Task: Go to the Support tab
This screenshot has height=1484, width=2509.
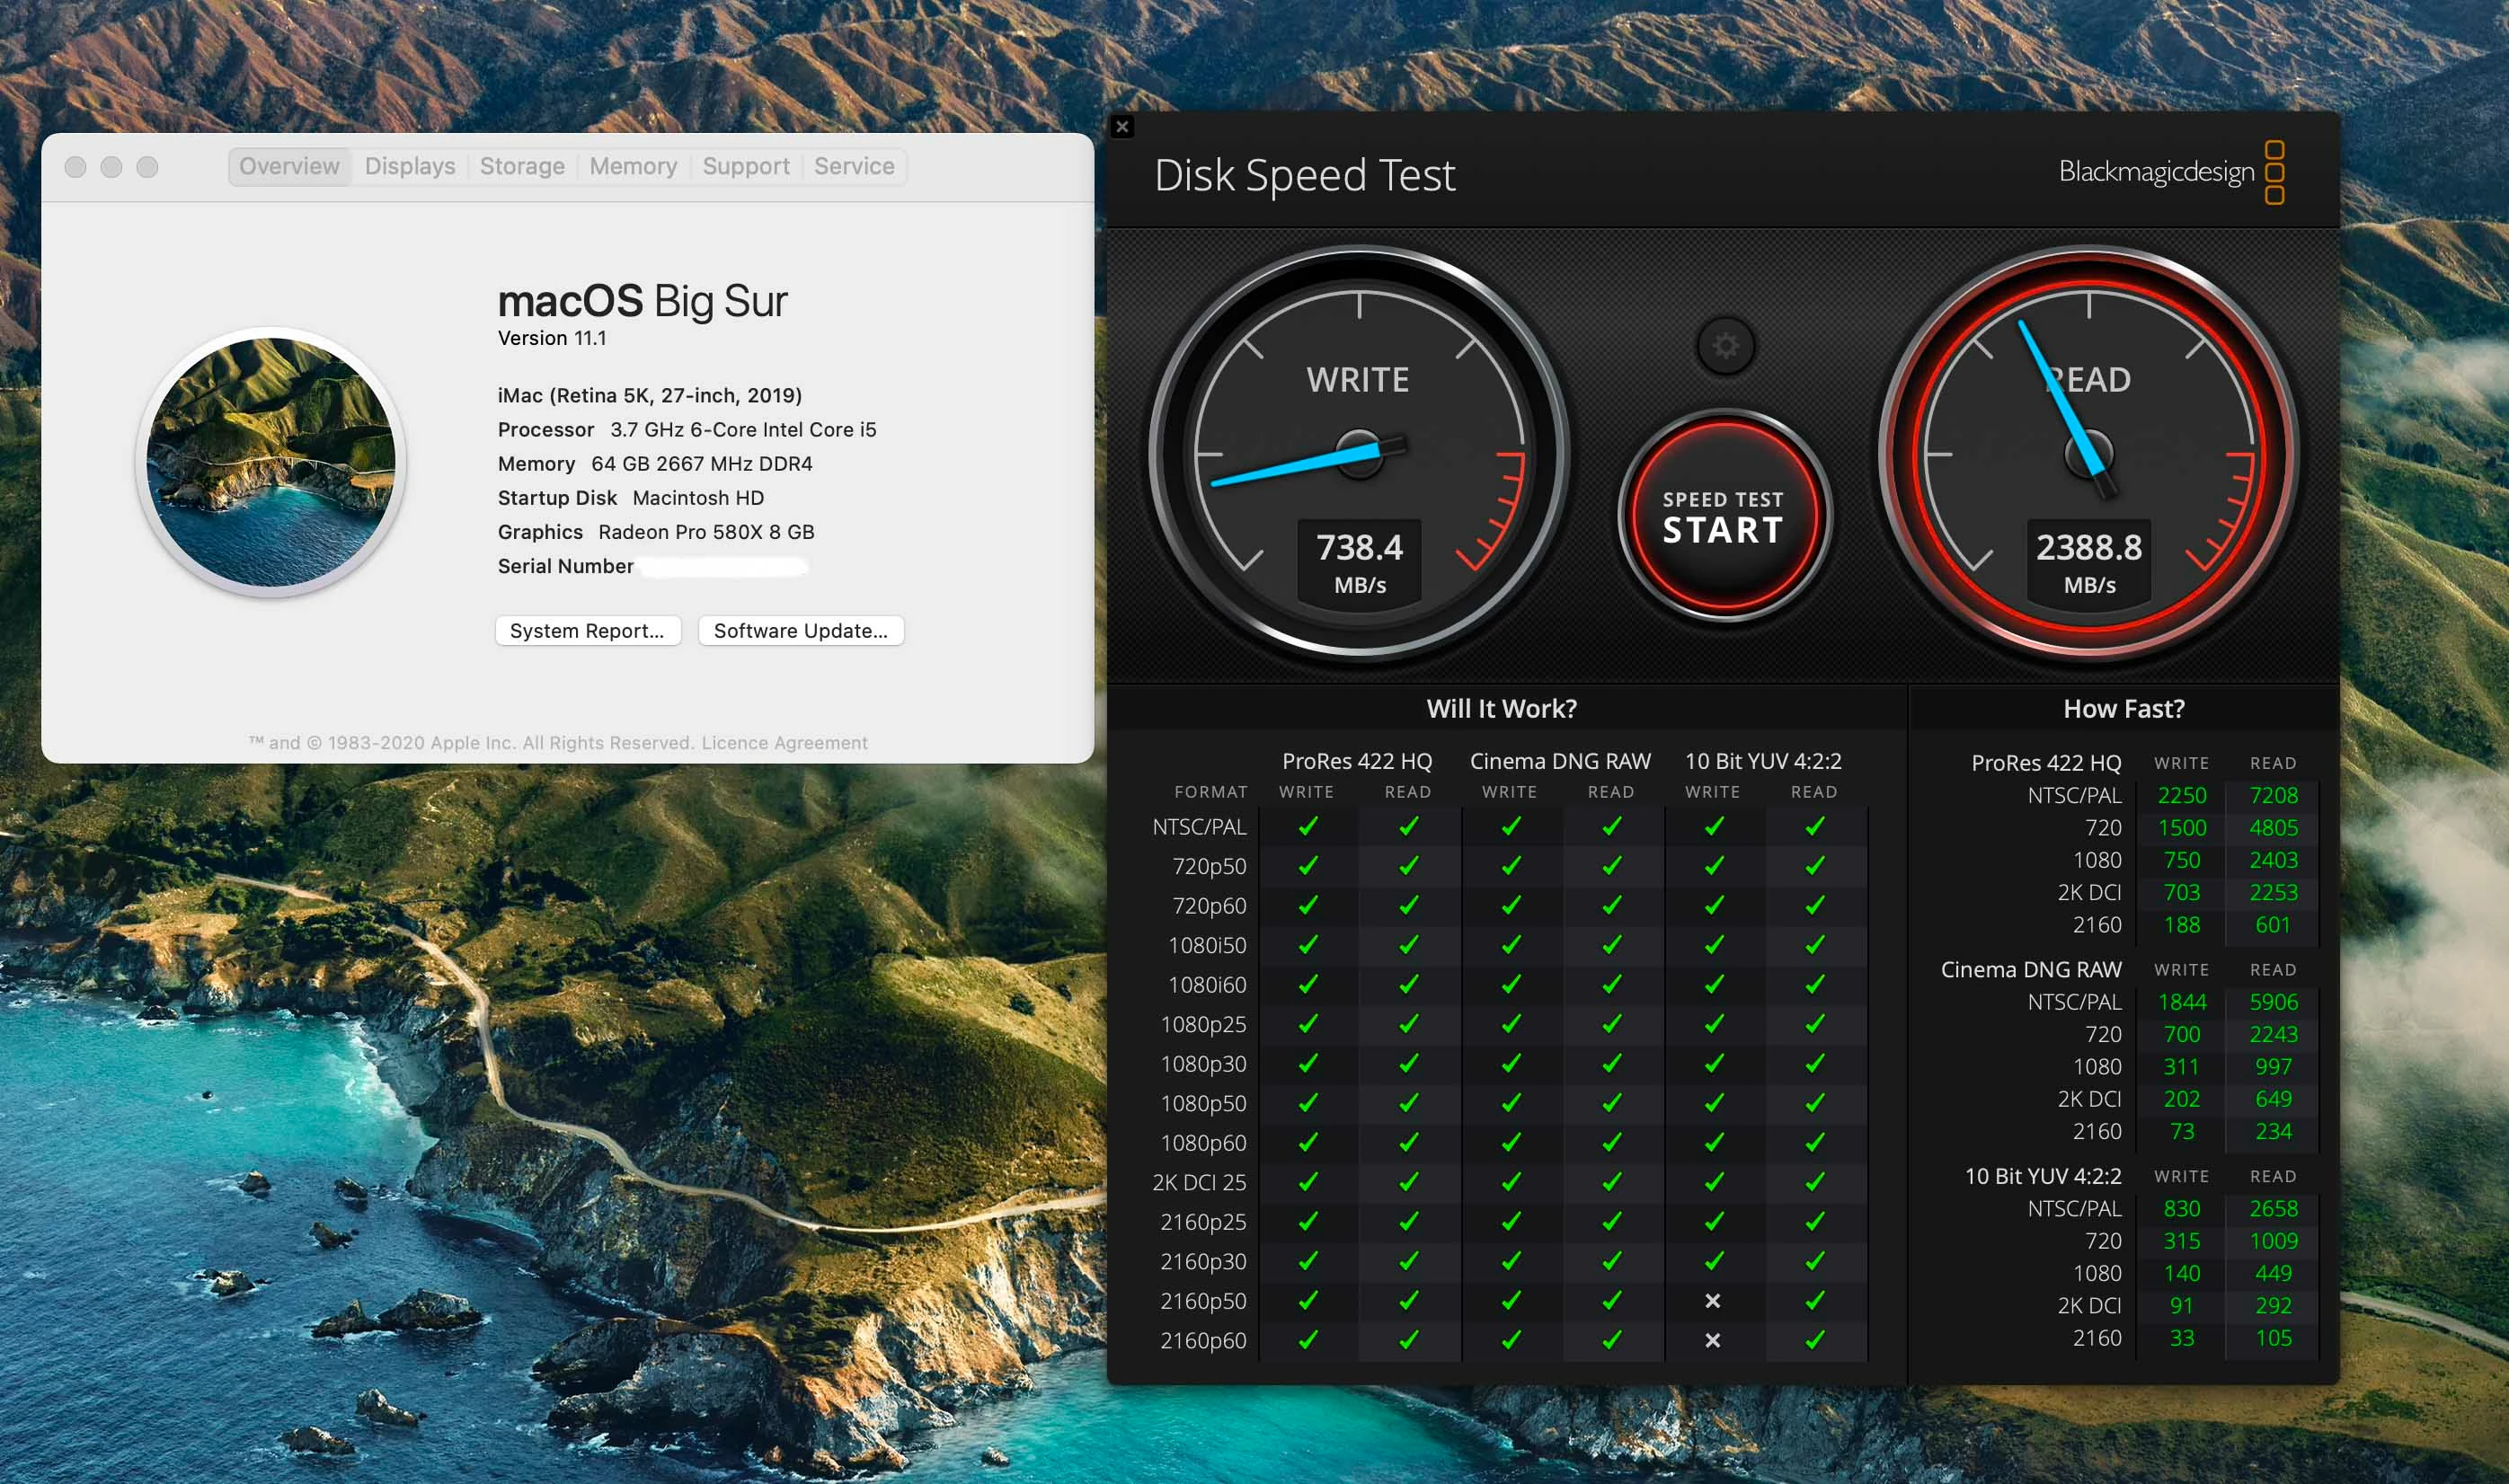Action: point(745,166)
